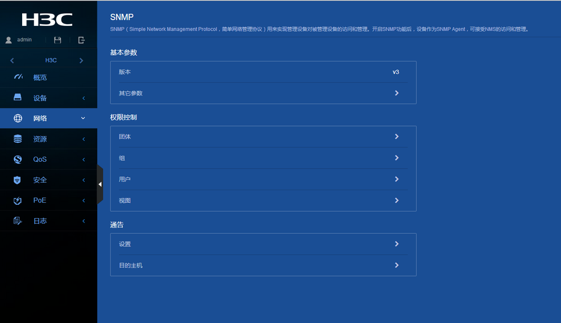Collapse the sidebar using the handle arrow
The image size is (561, 323).
tap(100, 184)
